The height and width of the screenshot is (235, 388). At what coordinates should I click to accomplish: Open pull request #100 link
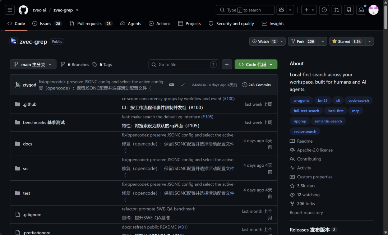(228, 98)
